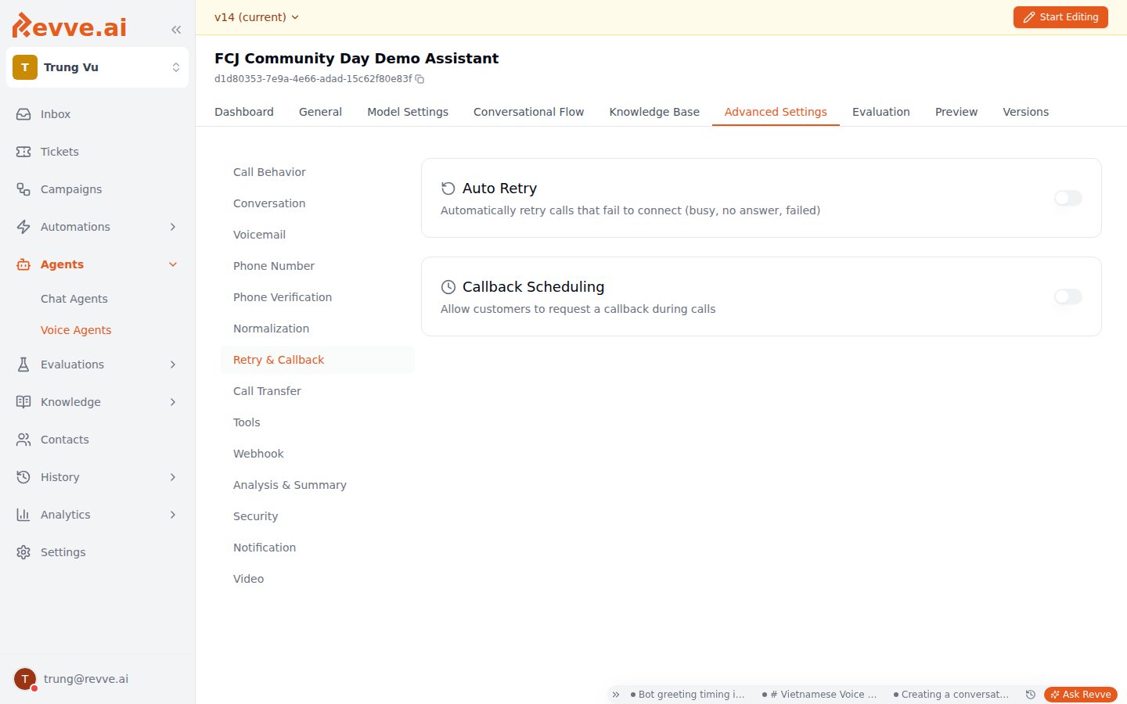Click the trung@revve.ai user avatar
The image size is (1127, 704).
[x=25, y=679]
